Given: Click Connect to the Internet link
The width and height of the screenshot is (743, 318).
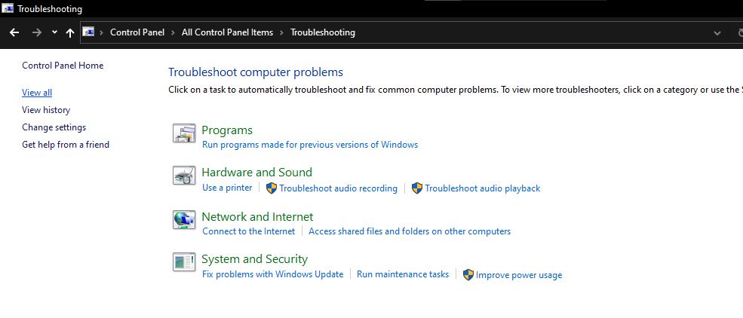Looking at the screenshot, I should (248, 231).
